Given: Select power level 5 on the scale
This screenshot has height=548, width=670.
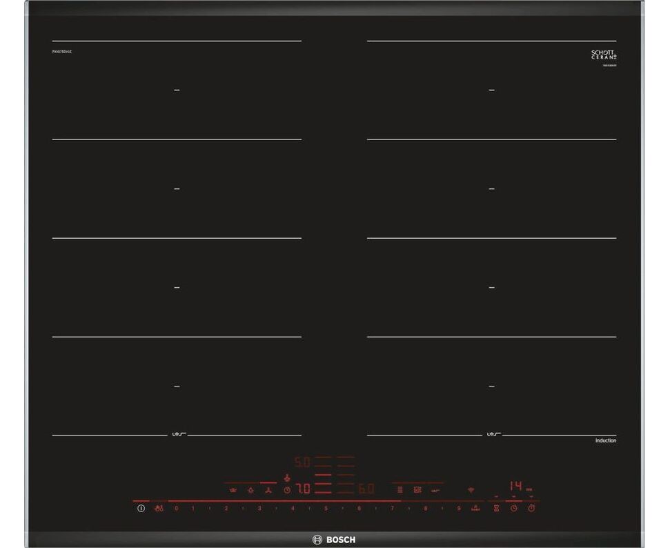Looking at the screenshot, I should 326,509.
